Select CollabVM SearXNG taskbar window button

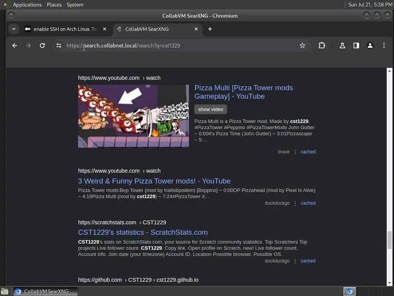pos(45,291)
